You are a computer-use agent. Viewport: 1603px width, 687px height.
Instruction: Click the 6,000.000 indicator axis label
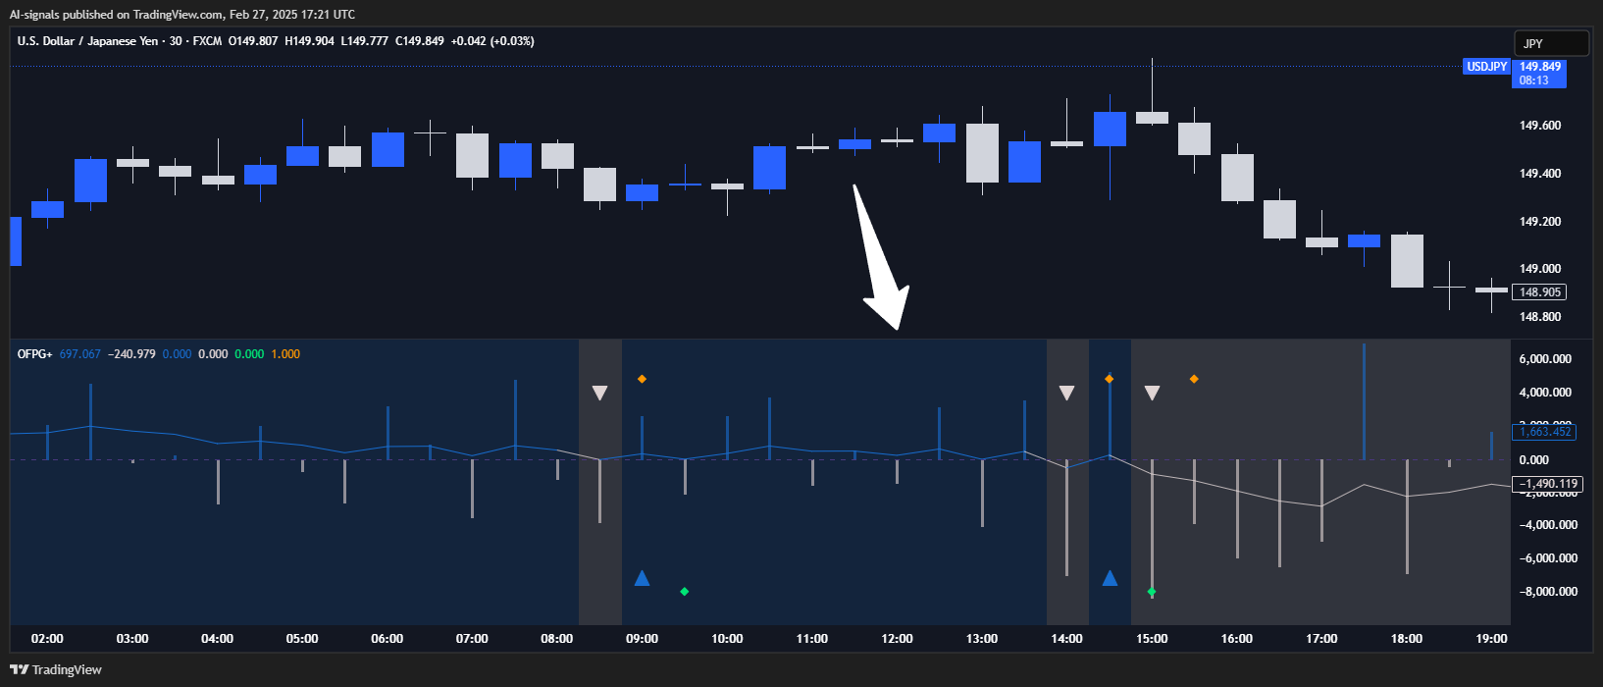[1546, 359]
